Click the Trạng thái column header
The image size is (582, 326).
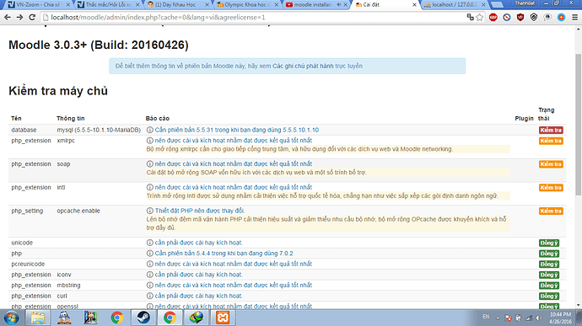546,115
